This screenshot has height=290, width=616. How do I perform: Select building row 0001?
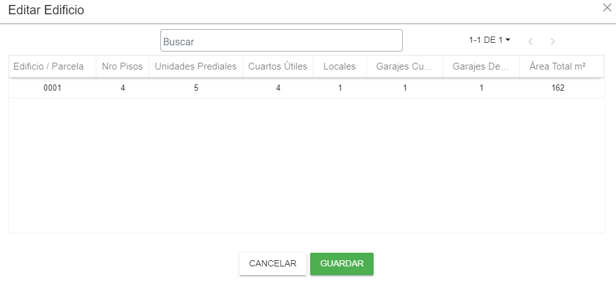52,88
